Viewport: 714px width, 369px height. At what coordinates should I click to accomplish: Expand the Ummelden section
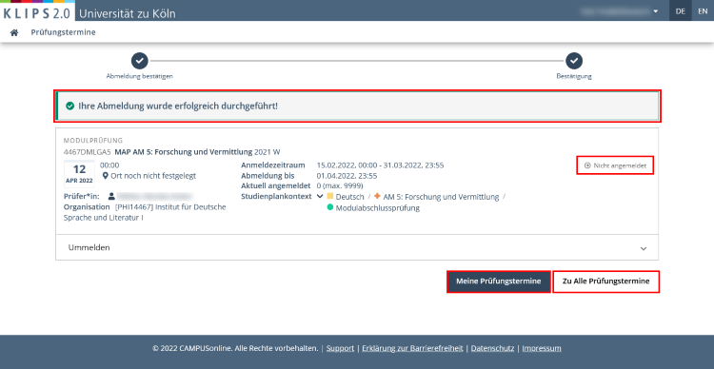[x=357, y=248]
